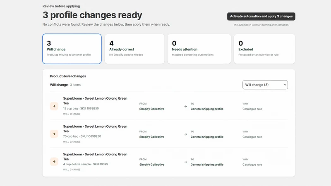Select the Already correct summary card
This screenshot has width=331, height=186.
(x=135, y=49)
